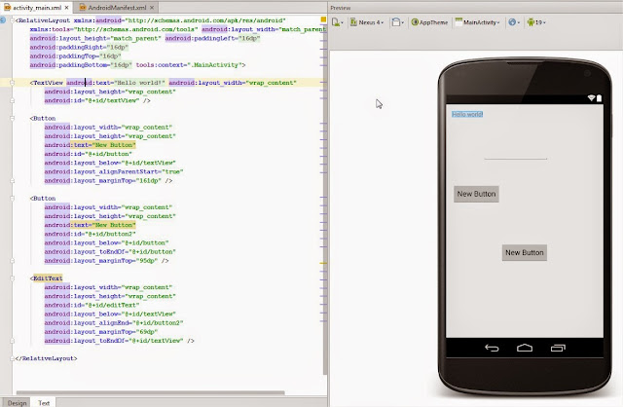Open the configuration file dropdown in Preview
The image size is (623, 407).
[338, 22]
